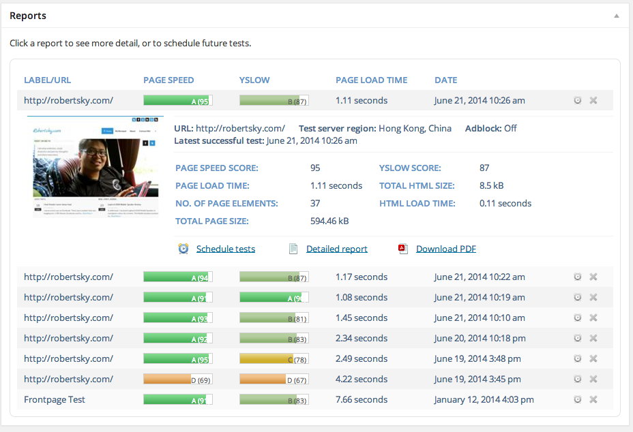Click the YSLOW column header
Viewport: 633px width, 432px height.
(254, 80)
